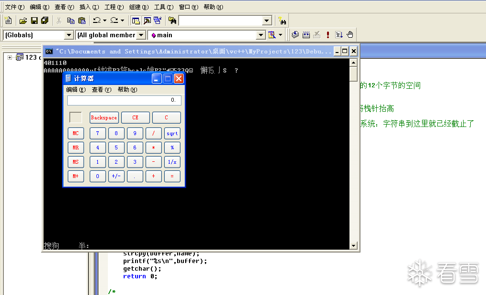Open the 窗口 menu
Screen dimensions: 486x295
189,7
